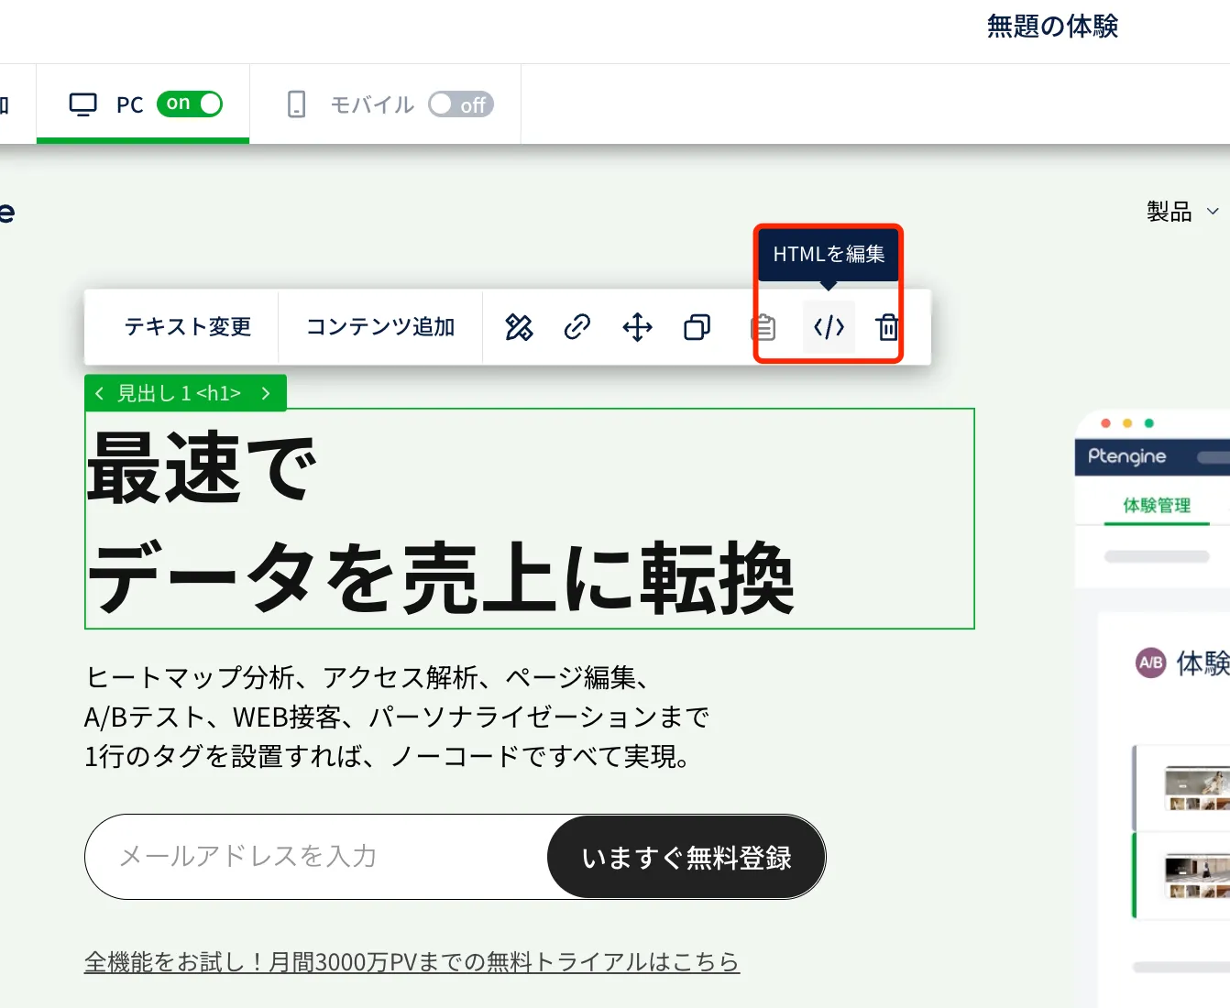Turn on the モバイル toggle
Image resolution: width=1230 pixels, height=1008 pixels.
(461, 104)
